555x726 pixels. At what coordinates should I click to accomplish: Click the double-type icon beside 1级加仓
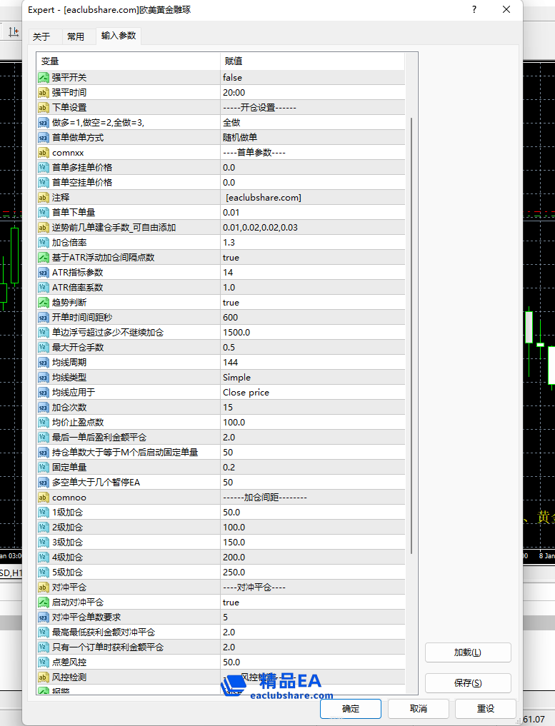coord(43,513)
